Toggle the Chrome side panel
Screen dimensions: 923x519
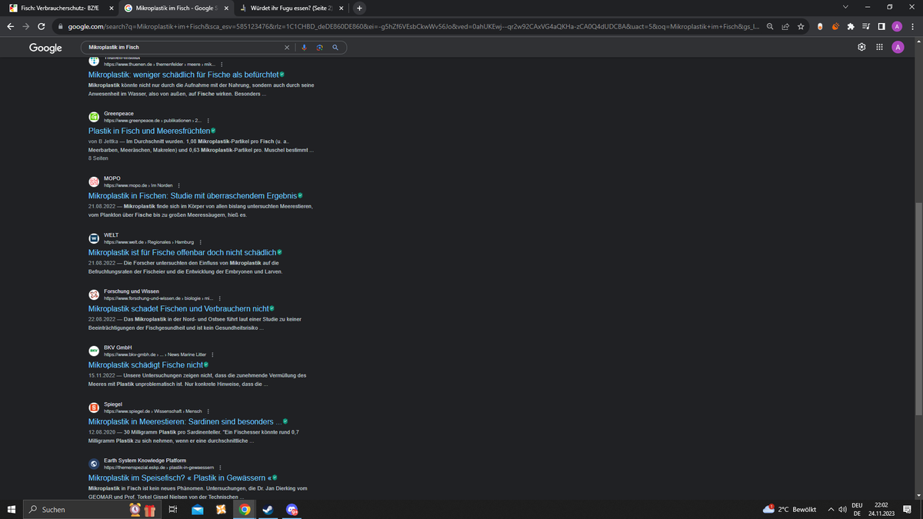881,26
